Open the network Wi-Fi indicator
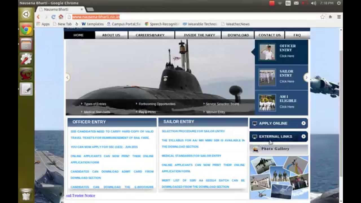This screenshot has width=361, height=203. 280,3
